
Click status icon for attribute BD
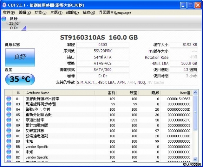[x=9, y=157]
